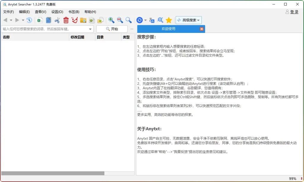Image resolution: width=304 pixels, height=182 pixels.
Task: Click the 开始 search button
Action: point(112,29)
